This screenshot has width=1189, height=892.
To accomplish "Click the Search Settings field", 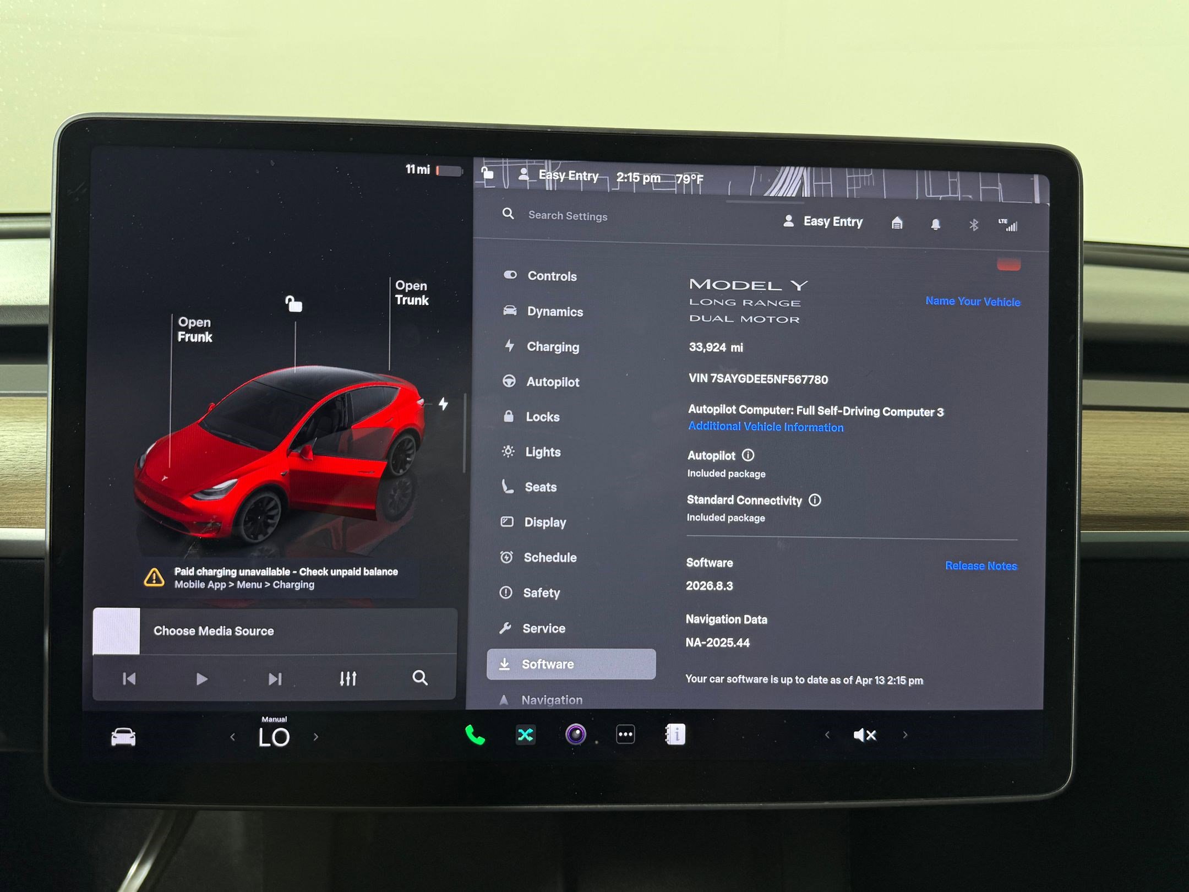I will [x=568, y=216].
